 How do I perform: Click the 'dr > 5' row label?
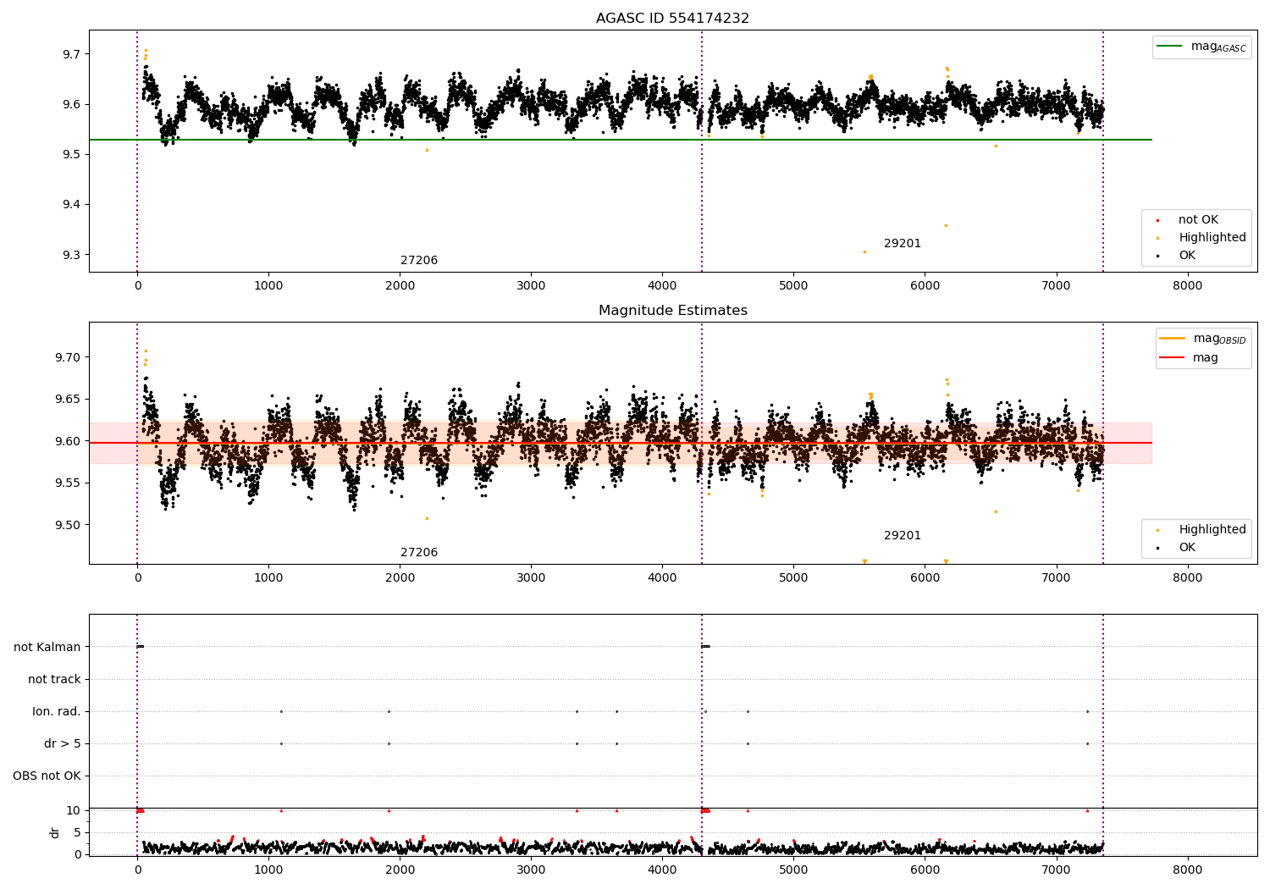click(x=63, y=744)
